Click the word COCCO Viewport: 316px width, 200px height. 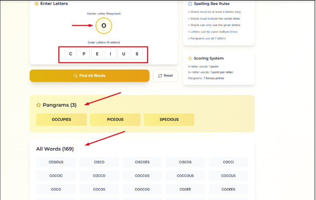pos(99,176)
